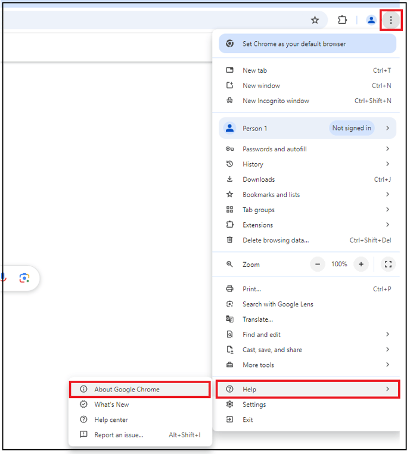Open Help center from submenu
The width and height of the screenshot is (410, 454).
click(x=140, y=419)
